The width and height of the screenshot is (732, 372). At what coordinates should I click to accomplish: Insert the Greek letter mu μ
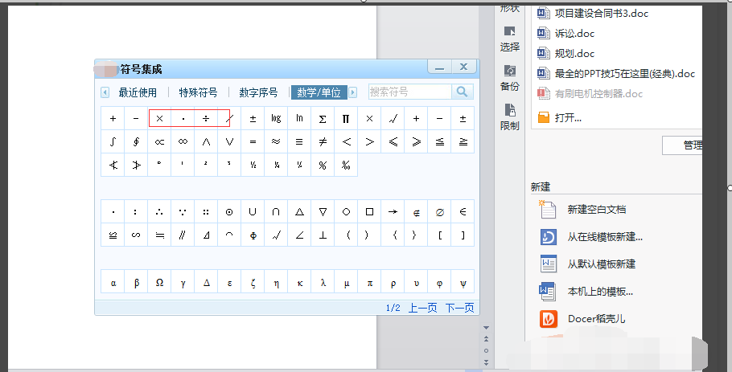pyautogui.click(x=346, y=283)
